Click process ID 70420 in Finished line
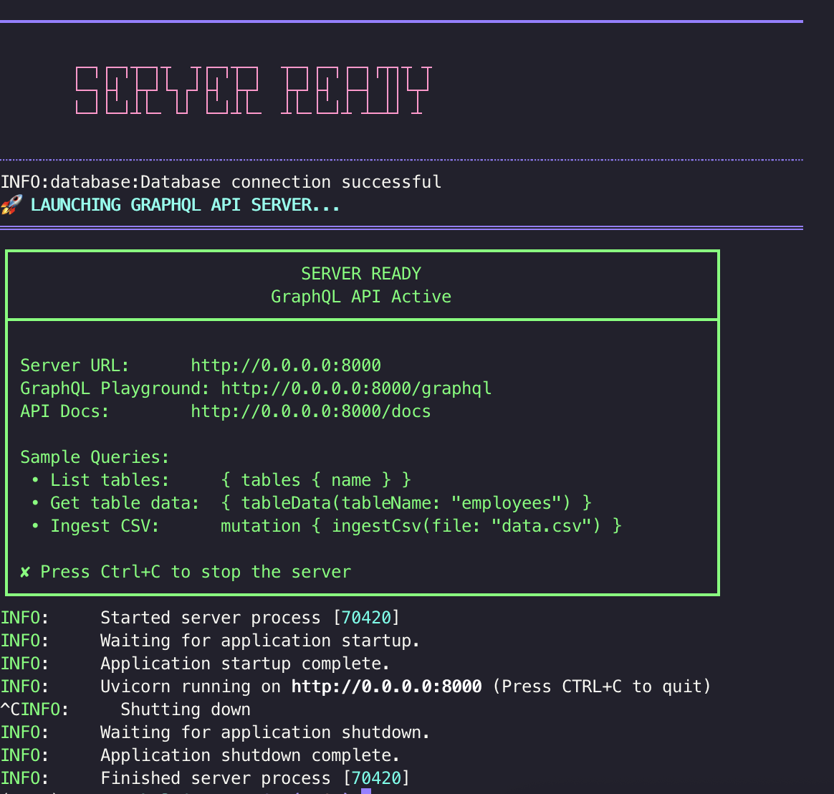This screenshot has width=834, height=794. tap(377, 778)
